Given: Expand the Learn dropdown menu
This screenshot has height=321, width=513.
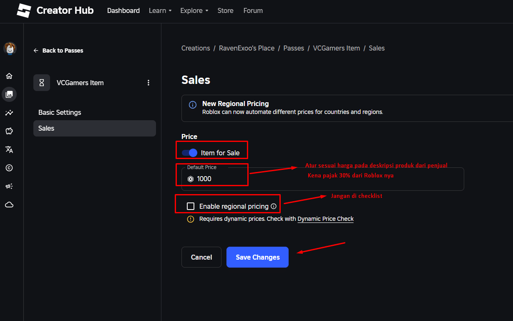Looking at the screenshot, I should pyautogui.click(x=160, y=10).
